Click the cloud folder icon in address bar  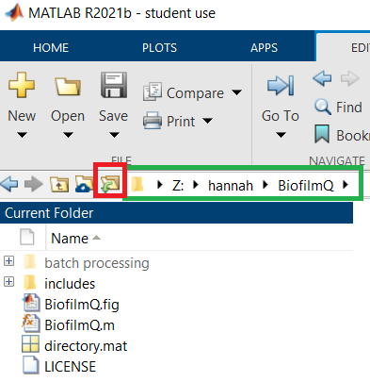point(84,184)
